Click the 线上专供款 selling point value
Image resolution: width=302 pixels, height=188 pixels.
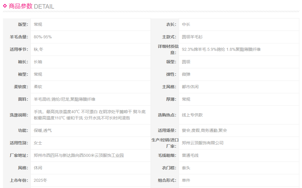point(192,115)
